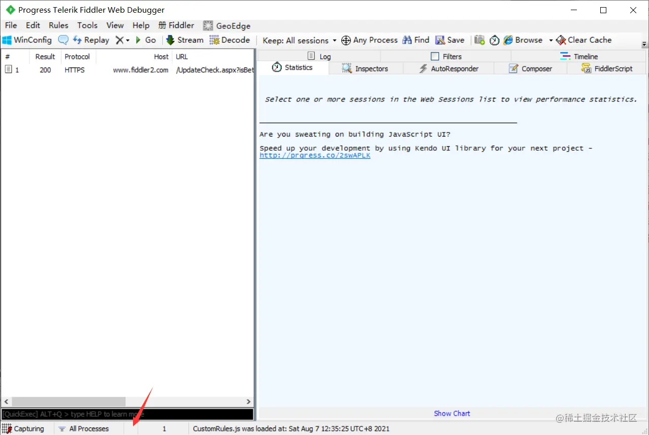Click the GeoEdge menu item
649x435 pixels.
227,25
